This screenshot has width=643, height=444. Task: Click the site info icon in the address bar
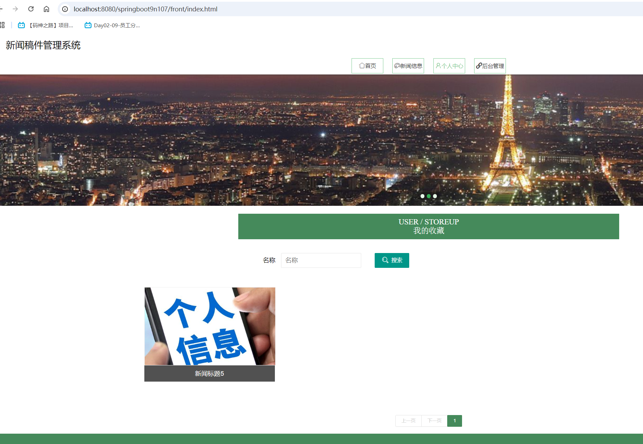pos(65,9)
